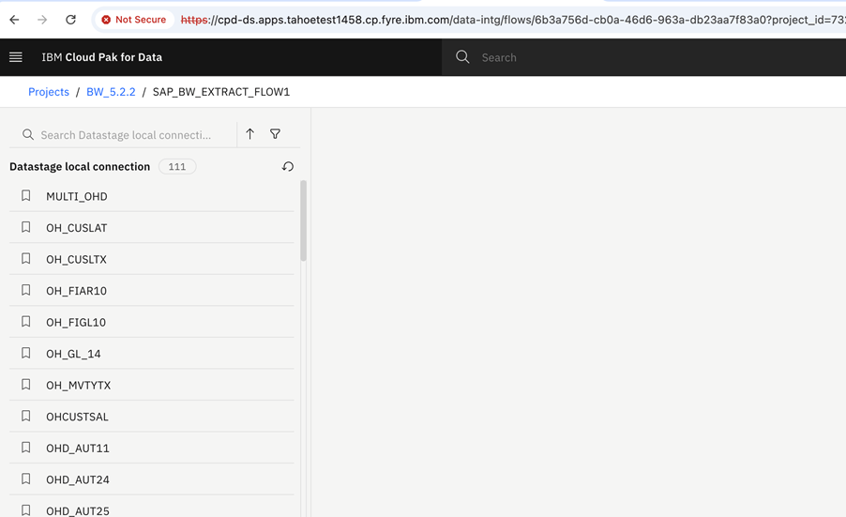Bookmark the OH_CUSLTX entry

point(25,259)
